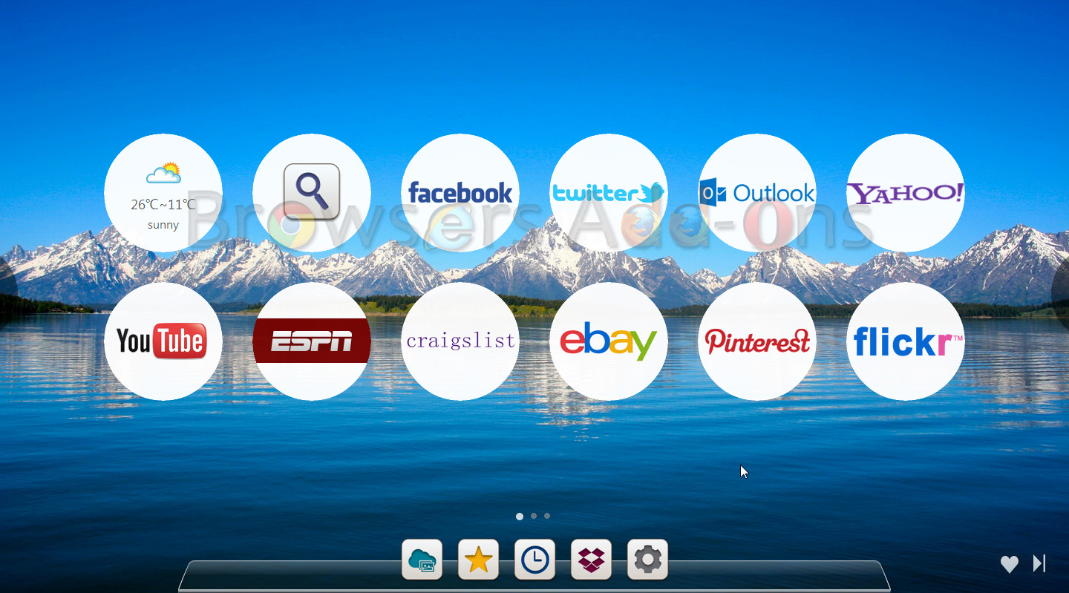The height and width of the screenshot is (593, 1069).
Task: Favorite the current wallpaper with the heart
Action: (1010, 564)
